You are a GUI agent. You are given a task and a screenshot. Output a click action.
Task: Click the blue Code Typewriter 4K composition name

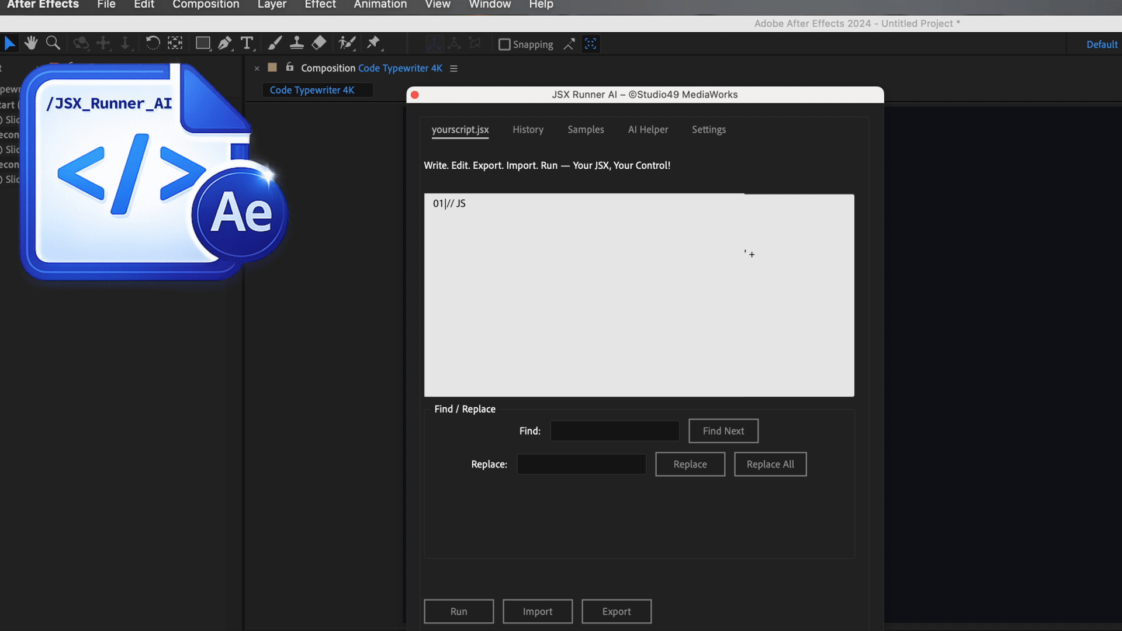pyautogui.click(x=400, y=68)
